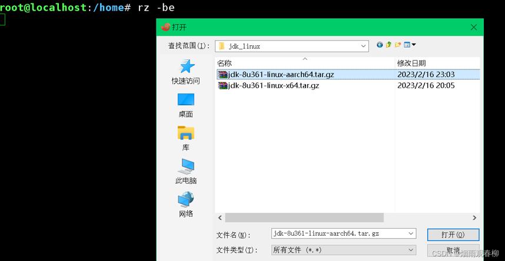Expand the jdk_linux look-in dropdown

[364, 46]
